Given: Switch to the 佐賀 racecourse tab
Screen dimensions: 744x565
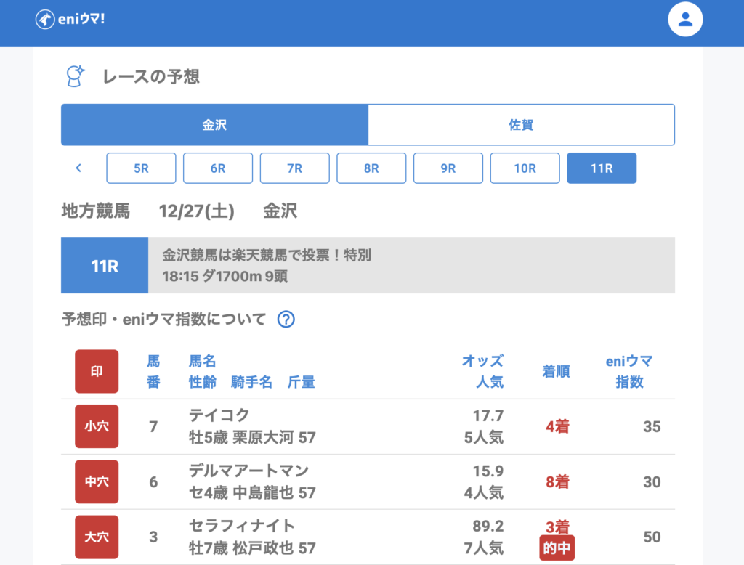Looking at the screenshot, I should click(521, 125).
